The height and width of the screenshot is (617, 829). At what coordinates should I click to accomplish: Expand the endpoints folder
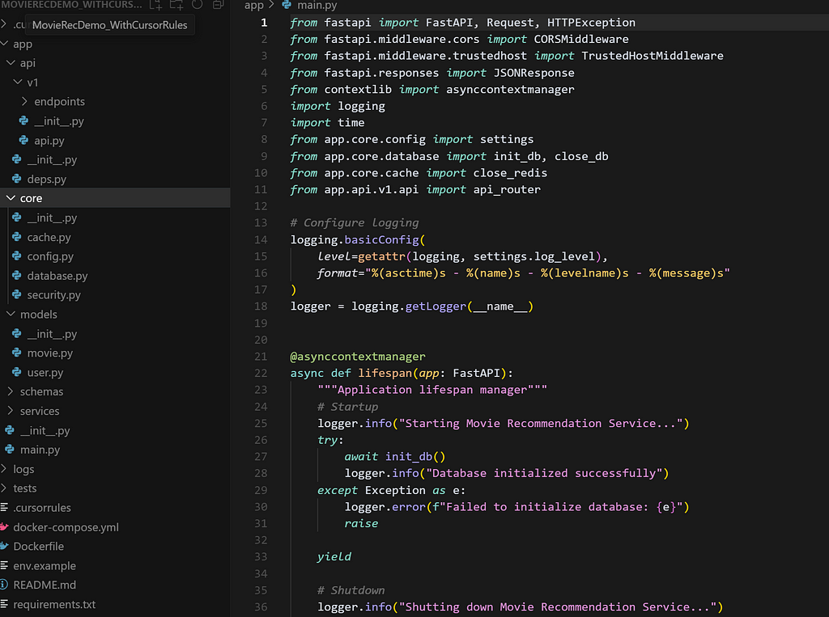24,101
